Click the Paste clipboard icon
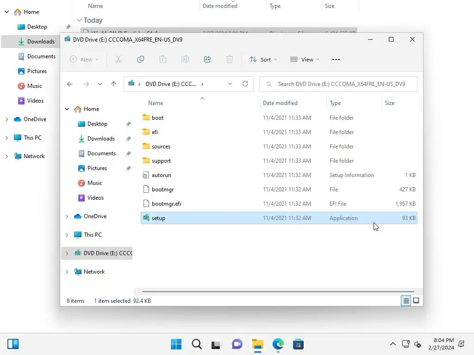474x355 pixels. tap(162, 59)
